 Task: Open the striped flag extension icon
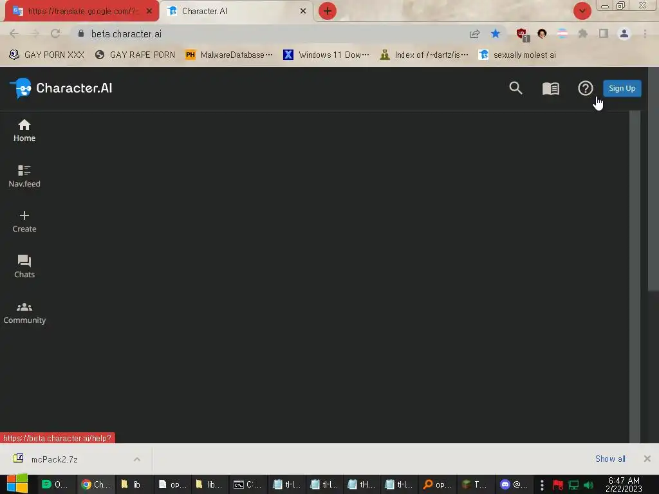tap(562, 33)
